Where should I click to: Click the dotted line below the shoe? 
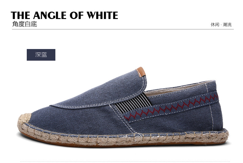point(125,161)
